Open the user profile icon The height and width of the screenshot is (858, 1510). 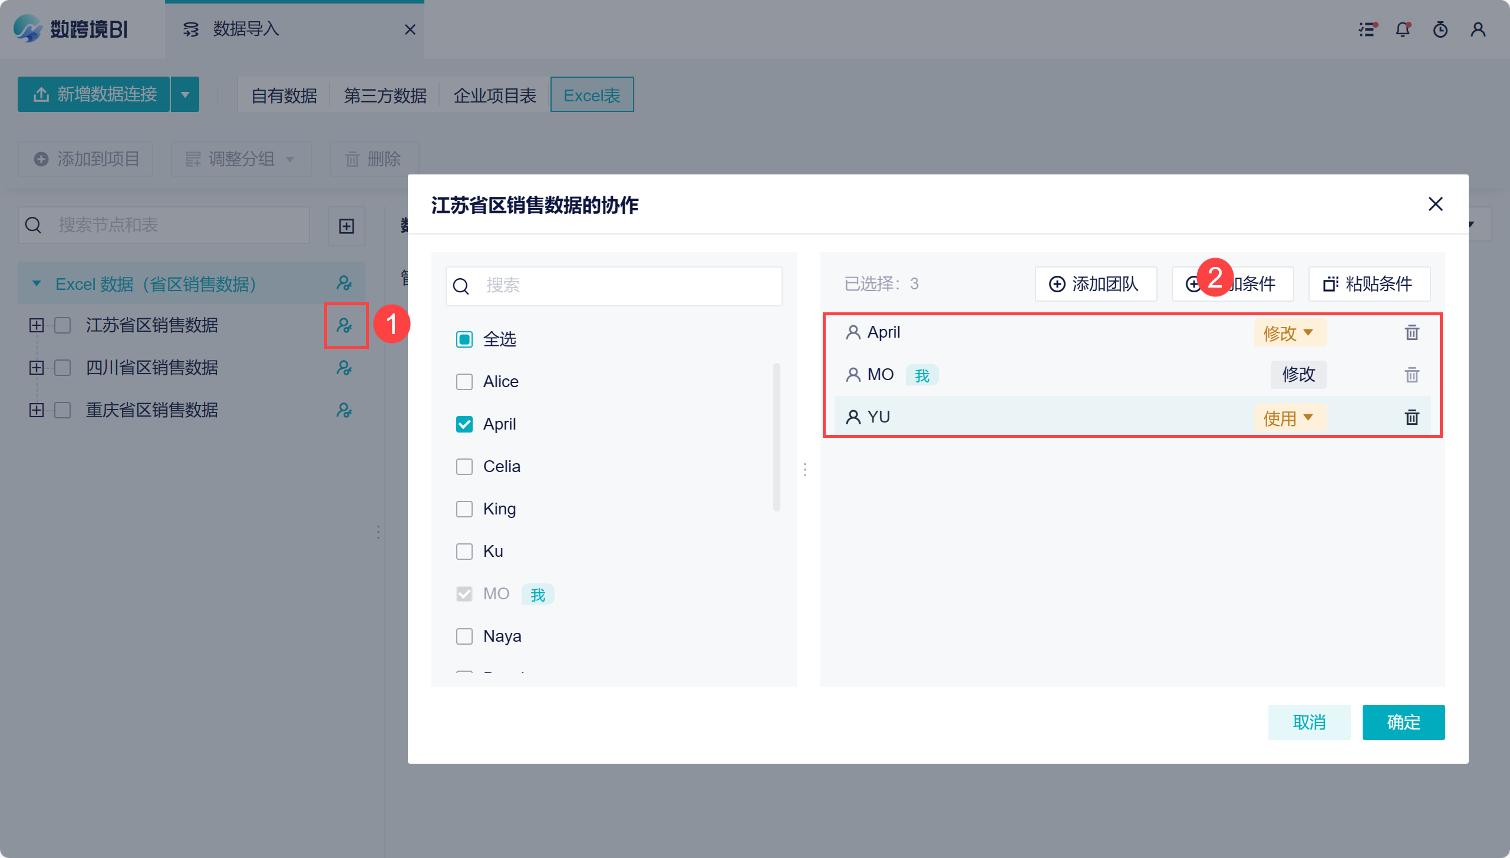(x=1478, y=29)
